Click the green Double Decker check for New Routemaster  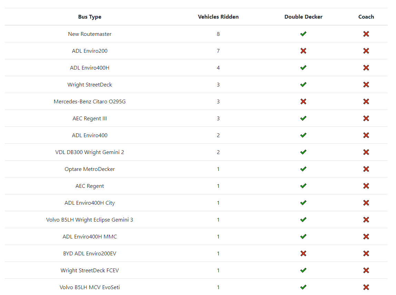click(303, 34)
